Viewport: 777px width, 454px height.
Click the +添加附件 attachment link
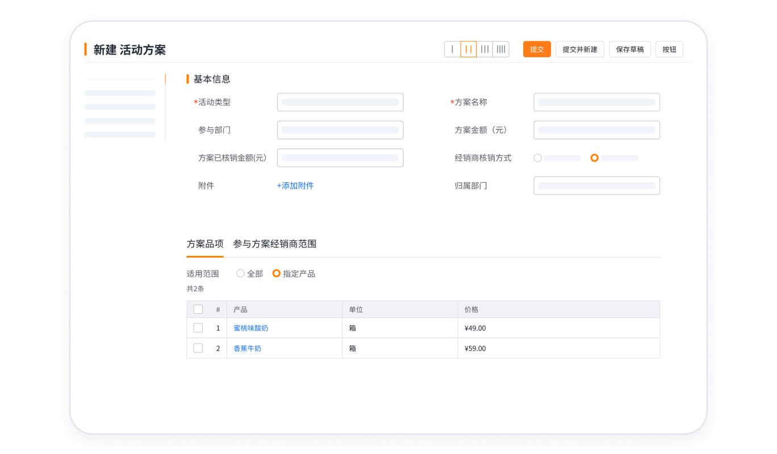coord(295,185)
